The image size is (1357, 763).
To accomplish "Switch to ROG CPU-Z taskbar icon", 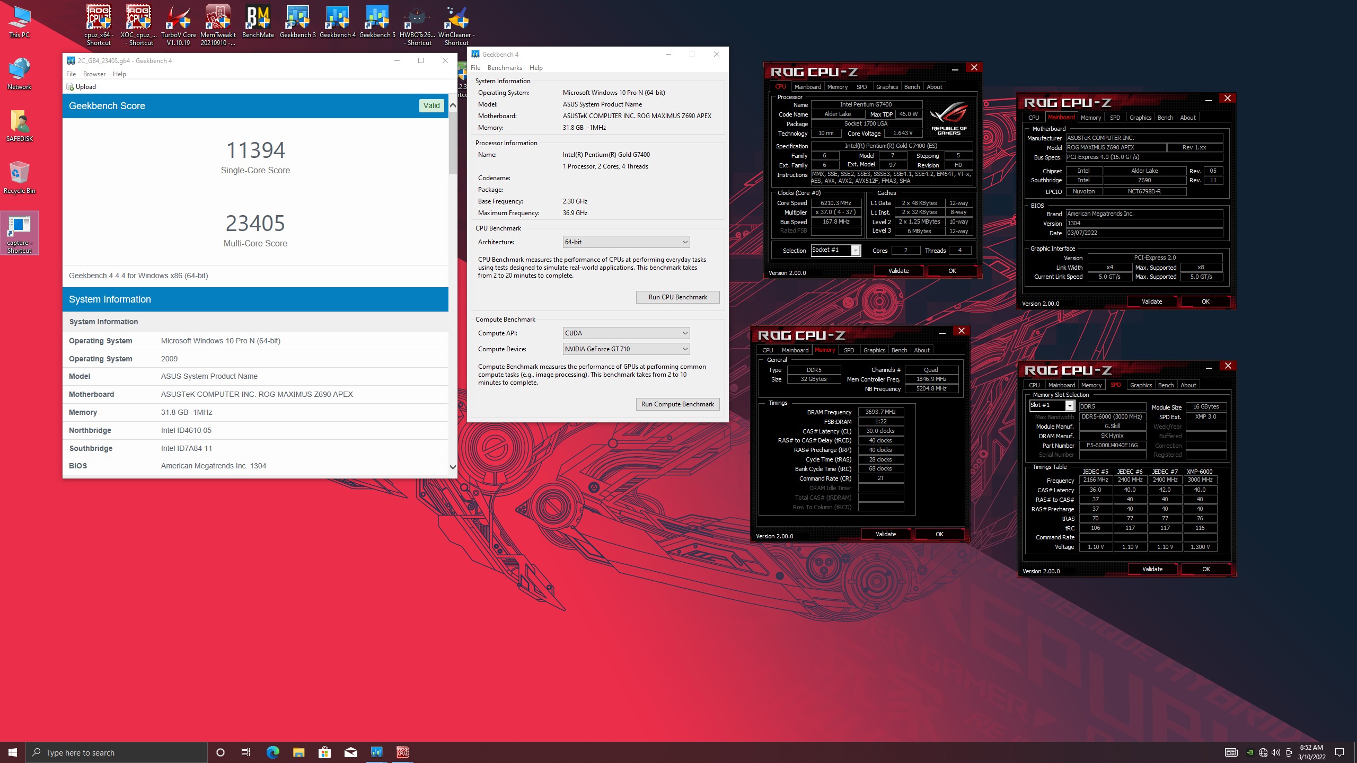I will coord(402,752).
